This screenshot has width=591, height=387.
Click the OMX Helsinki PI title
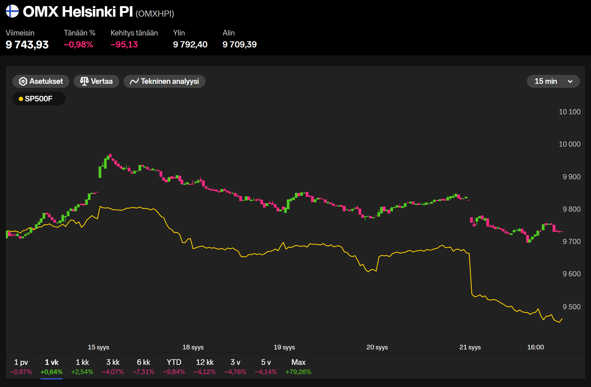click(x=78, y=12)
